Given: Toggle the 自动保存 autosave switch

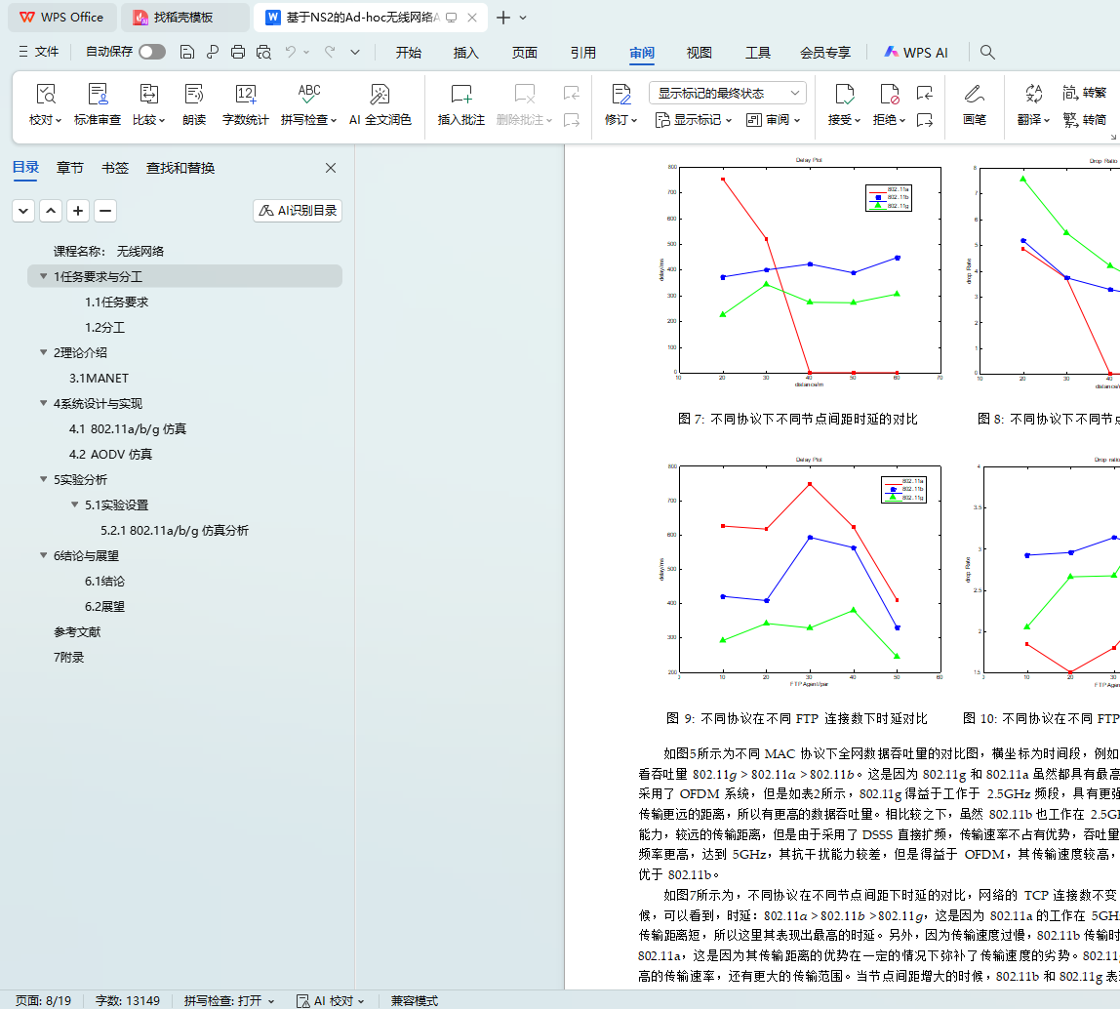Looking at the screenshot, I should 151,53.
